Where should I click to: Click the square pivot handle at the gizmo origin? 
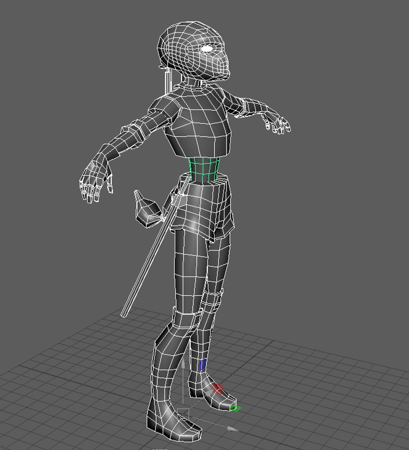click(x=183, y=415)
